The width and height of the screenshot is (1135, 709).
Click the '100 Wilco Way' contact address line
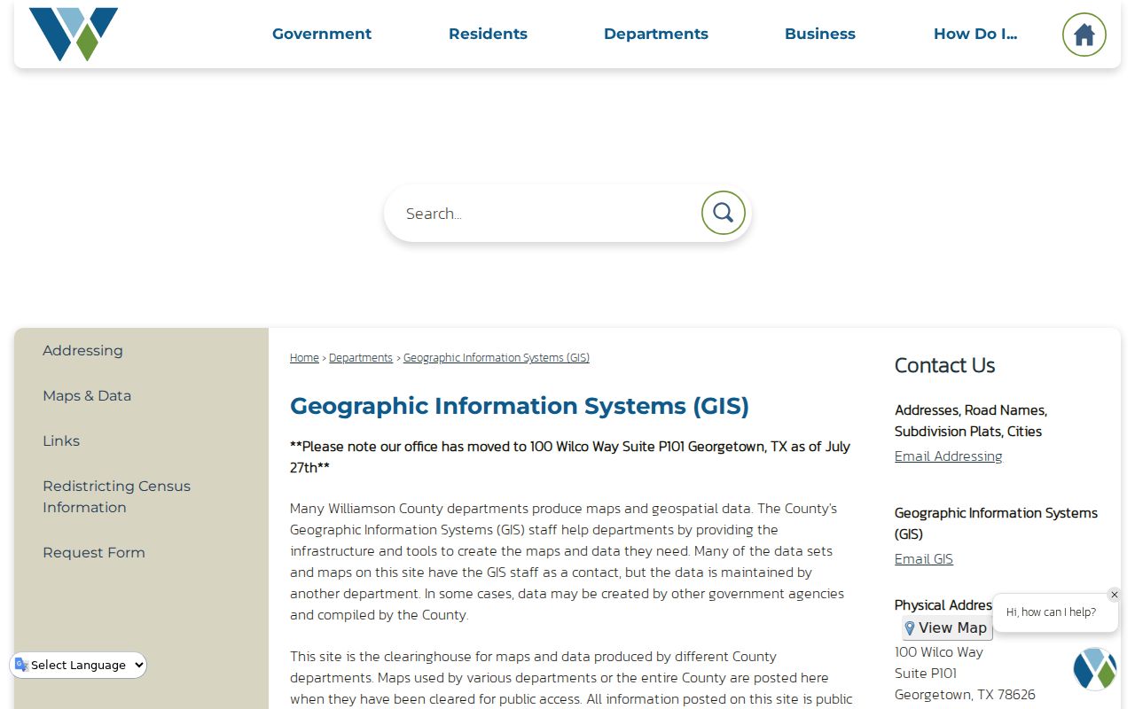click(x=939, y=652)
